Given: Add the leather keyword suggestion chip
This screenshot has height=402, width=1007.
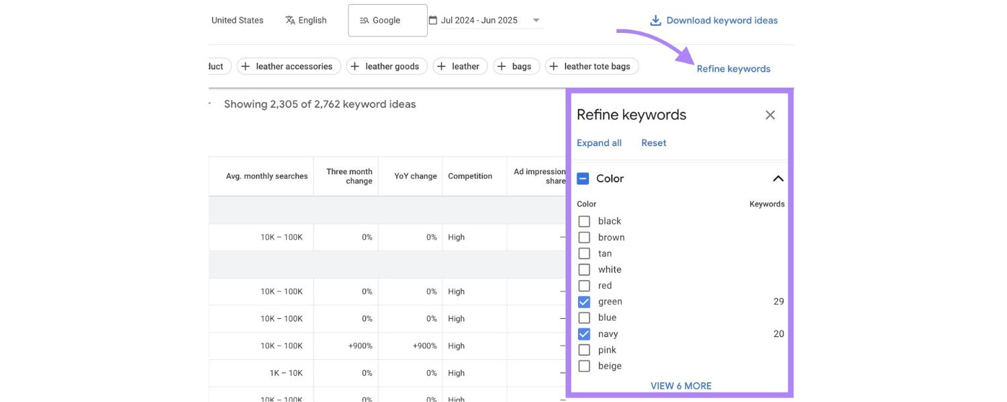Looking at the screenshot, I should pos(460,66).
